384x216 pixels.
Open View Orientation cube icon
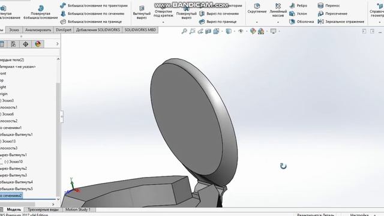[216, 31]
